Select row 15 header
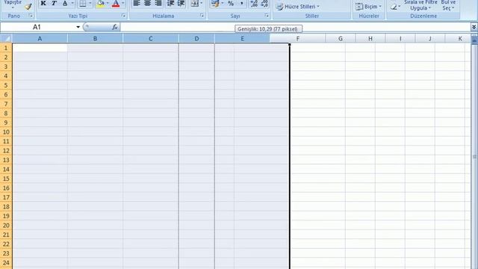478x269 pixels. [6, 179]
